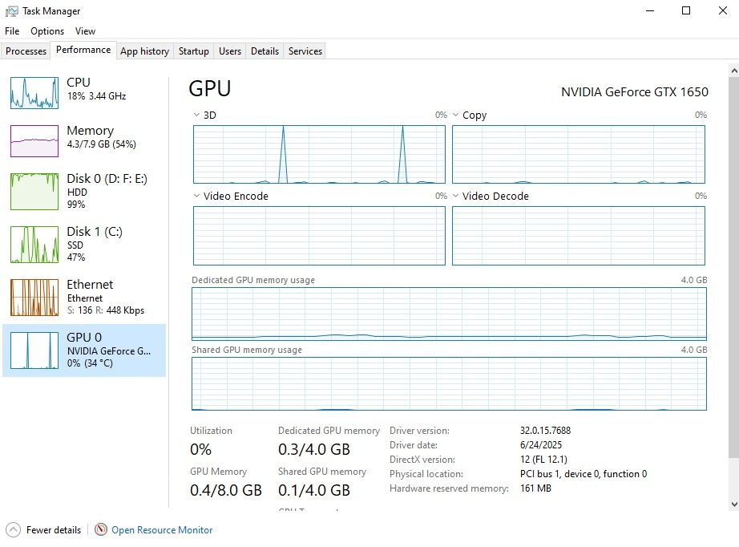
Task: Click the Task Manager app icon in title bar
Action: coord(12,11)
